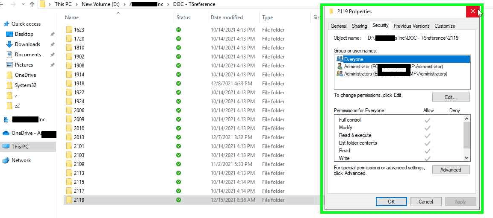Switch to the Sharing tab
The image size is (493, 218).
tap(359, 26)
